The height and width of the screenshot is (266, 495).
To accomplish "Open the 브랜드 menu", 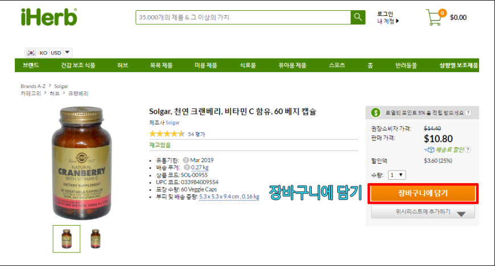I will pos(31,65).
